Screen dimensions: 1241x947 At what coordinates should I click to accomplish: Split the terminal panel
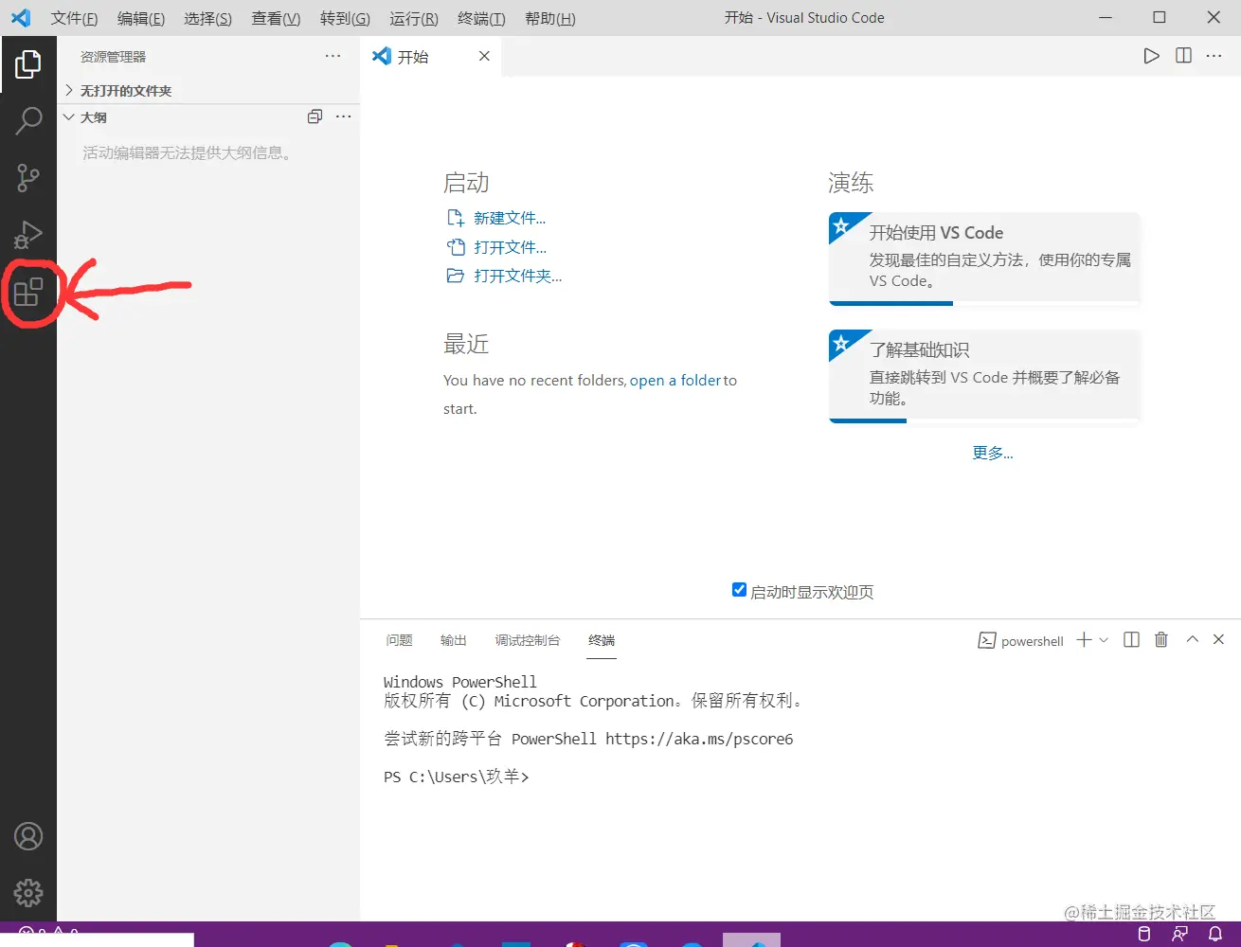tap(1131, 640)
